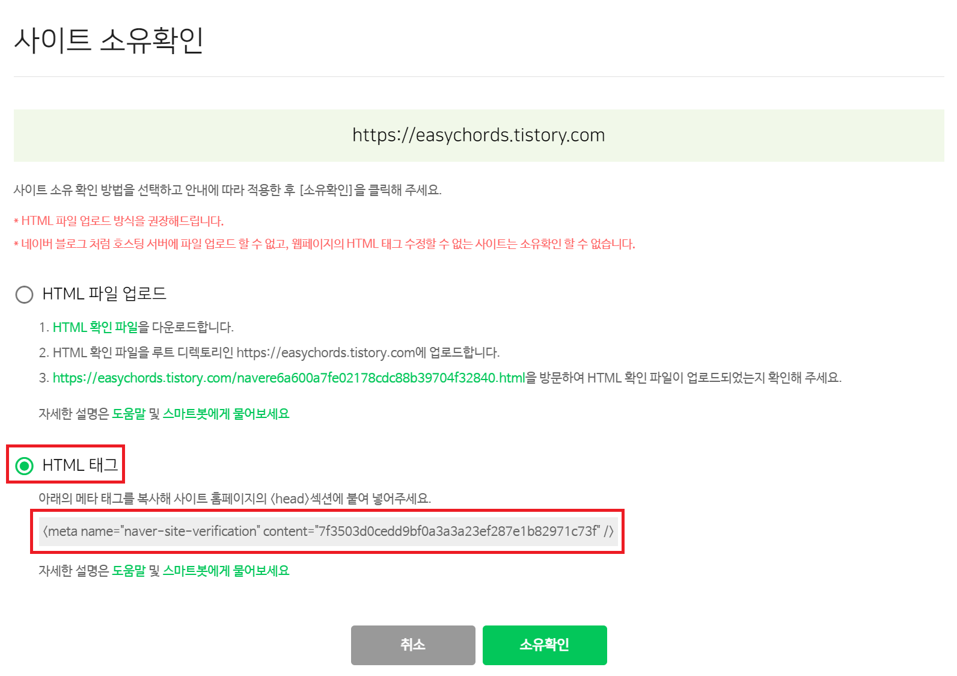This screenshot has height=676, width=957.
Task: Open 스마트봇에게 물어보세요 in HTML 파일 업로드 section
Action: [226, 414]
